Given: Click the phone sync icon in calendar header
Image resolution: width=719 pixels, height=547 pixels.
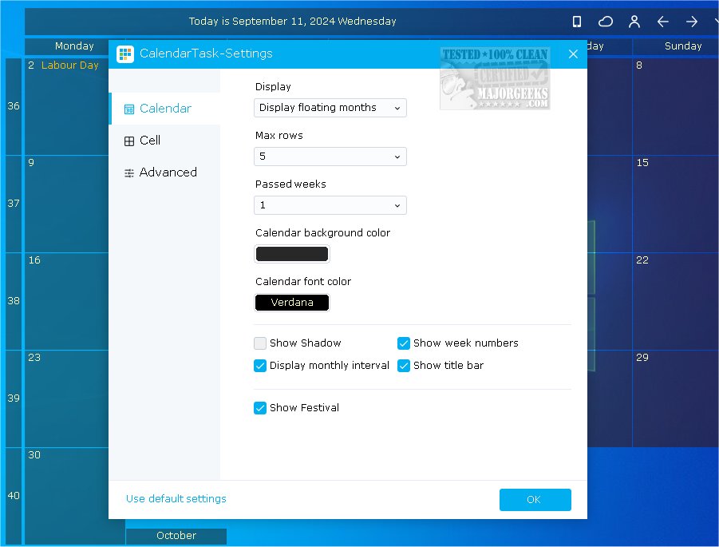Looking at the screenshot, I should tap(577, 22).
